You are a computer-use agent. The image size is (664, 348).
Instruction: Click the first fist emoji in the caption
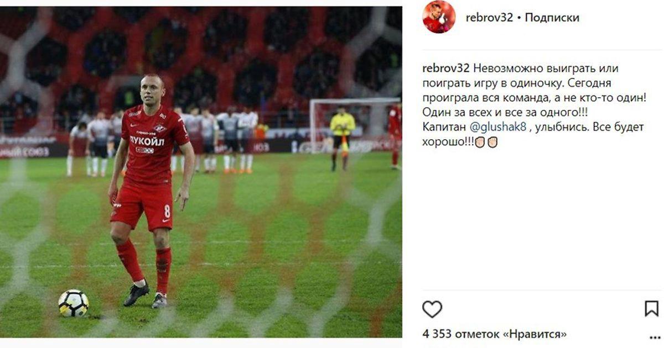coord(480,142)
